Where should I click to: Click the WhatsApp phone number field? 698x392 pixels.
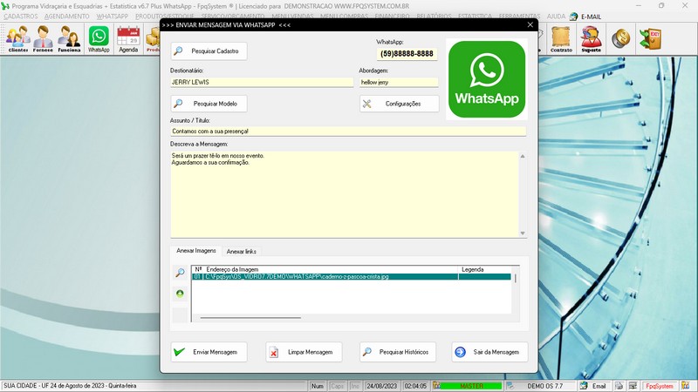[x=407, y=54]
